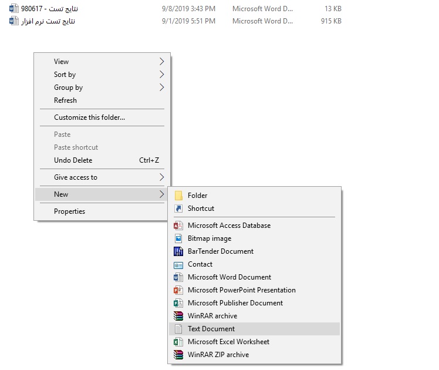Choose Refresh from the context menu

coord(102,100)
